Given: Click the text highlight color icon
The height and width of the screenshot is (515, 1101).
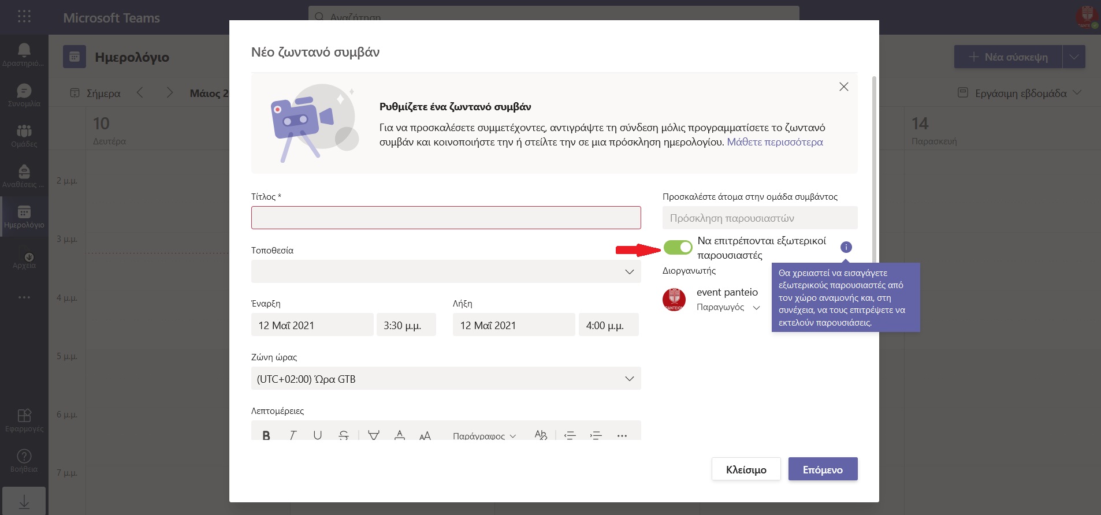Looking at the screenshot, I should point(374,435).
